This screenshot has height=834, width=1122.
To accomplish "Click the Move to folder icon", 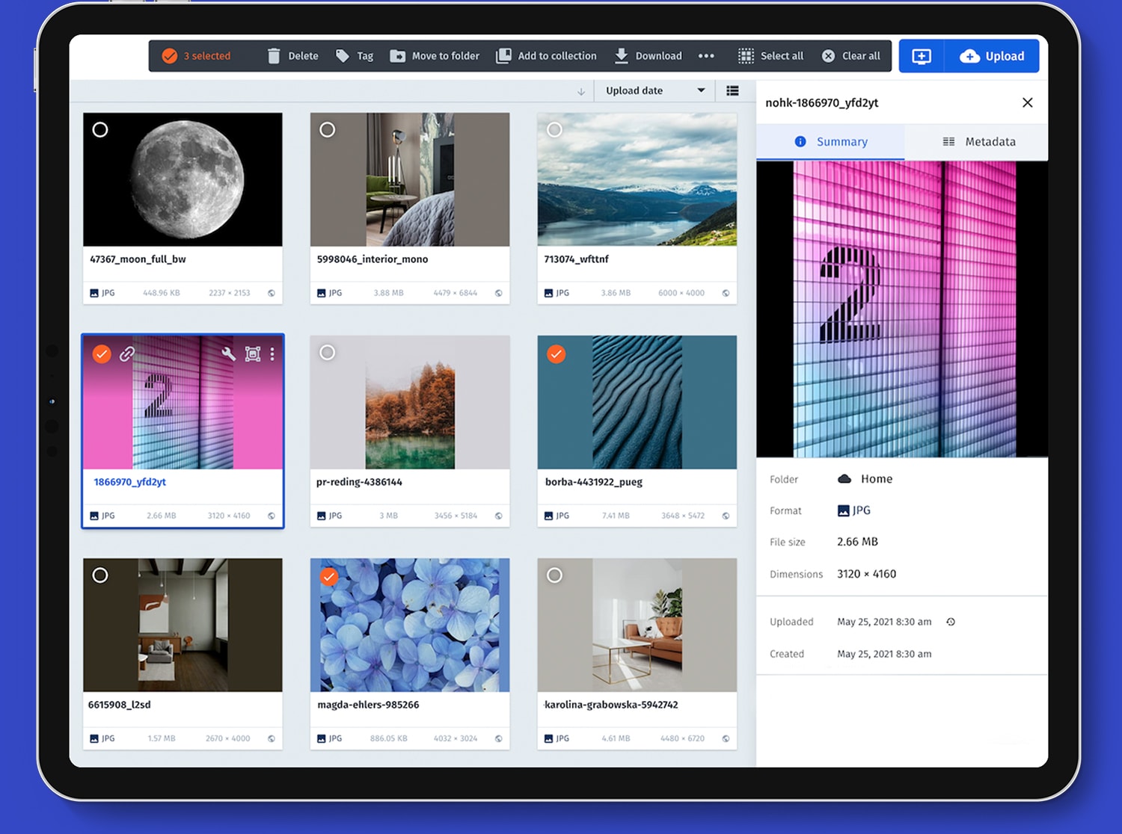I will click(x=398, y=56).
